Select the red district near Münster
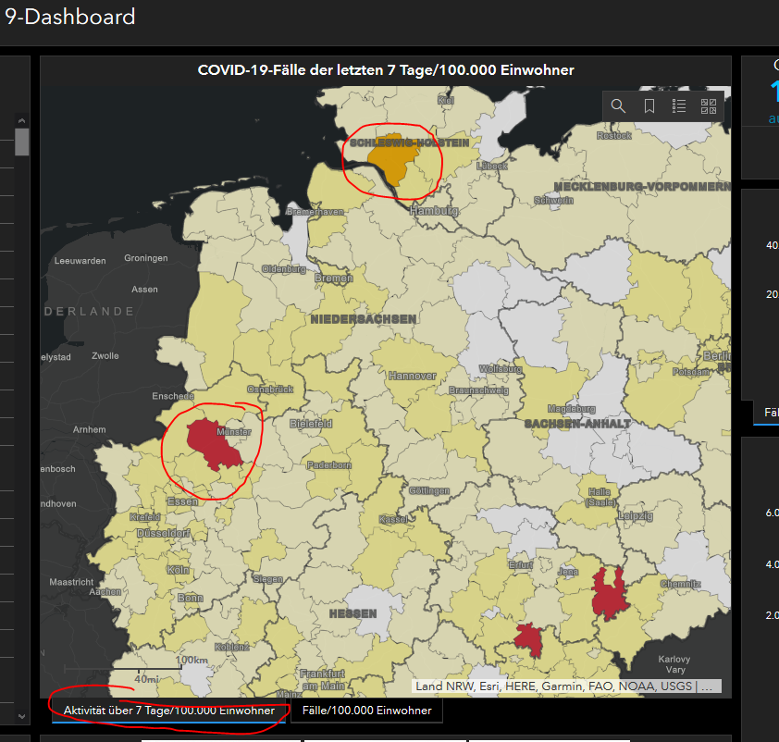The width and height of the screenshot is (779, 742). pyautogui.click(x=211, y=445)
